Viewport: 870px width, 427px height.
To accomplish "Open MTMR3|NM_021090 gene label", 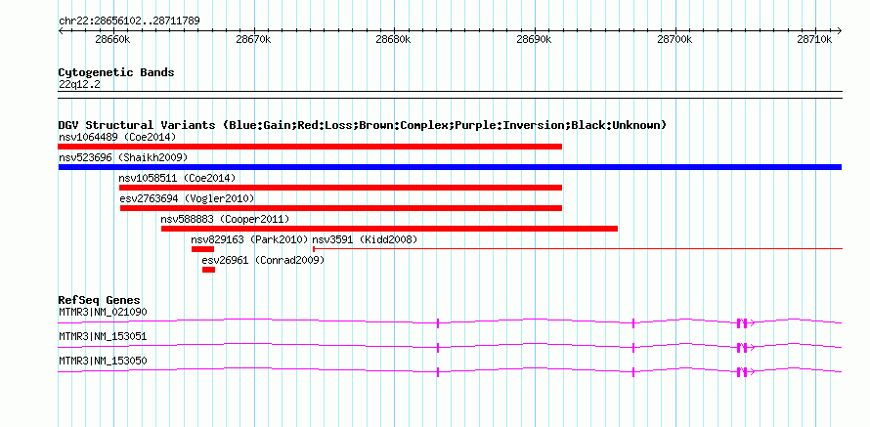I will tap(104, 313).
